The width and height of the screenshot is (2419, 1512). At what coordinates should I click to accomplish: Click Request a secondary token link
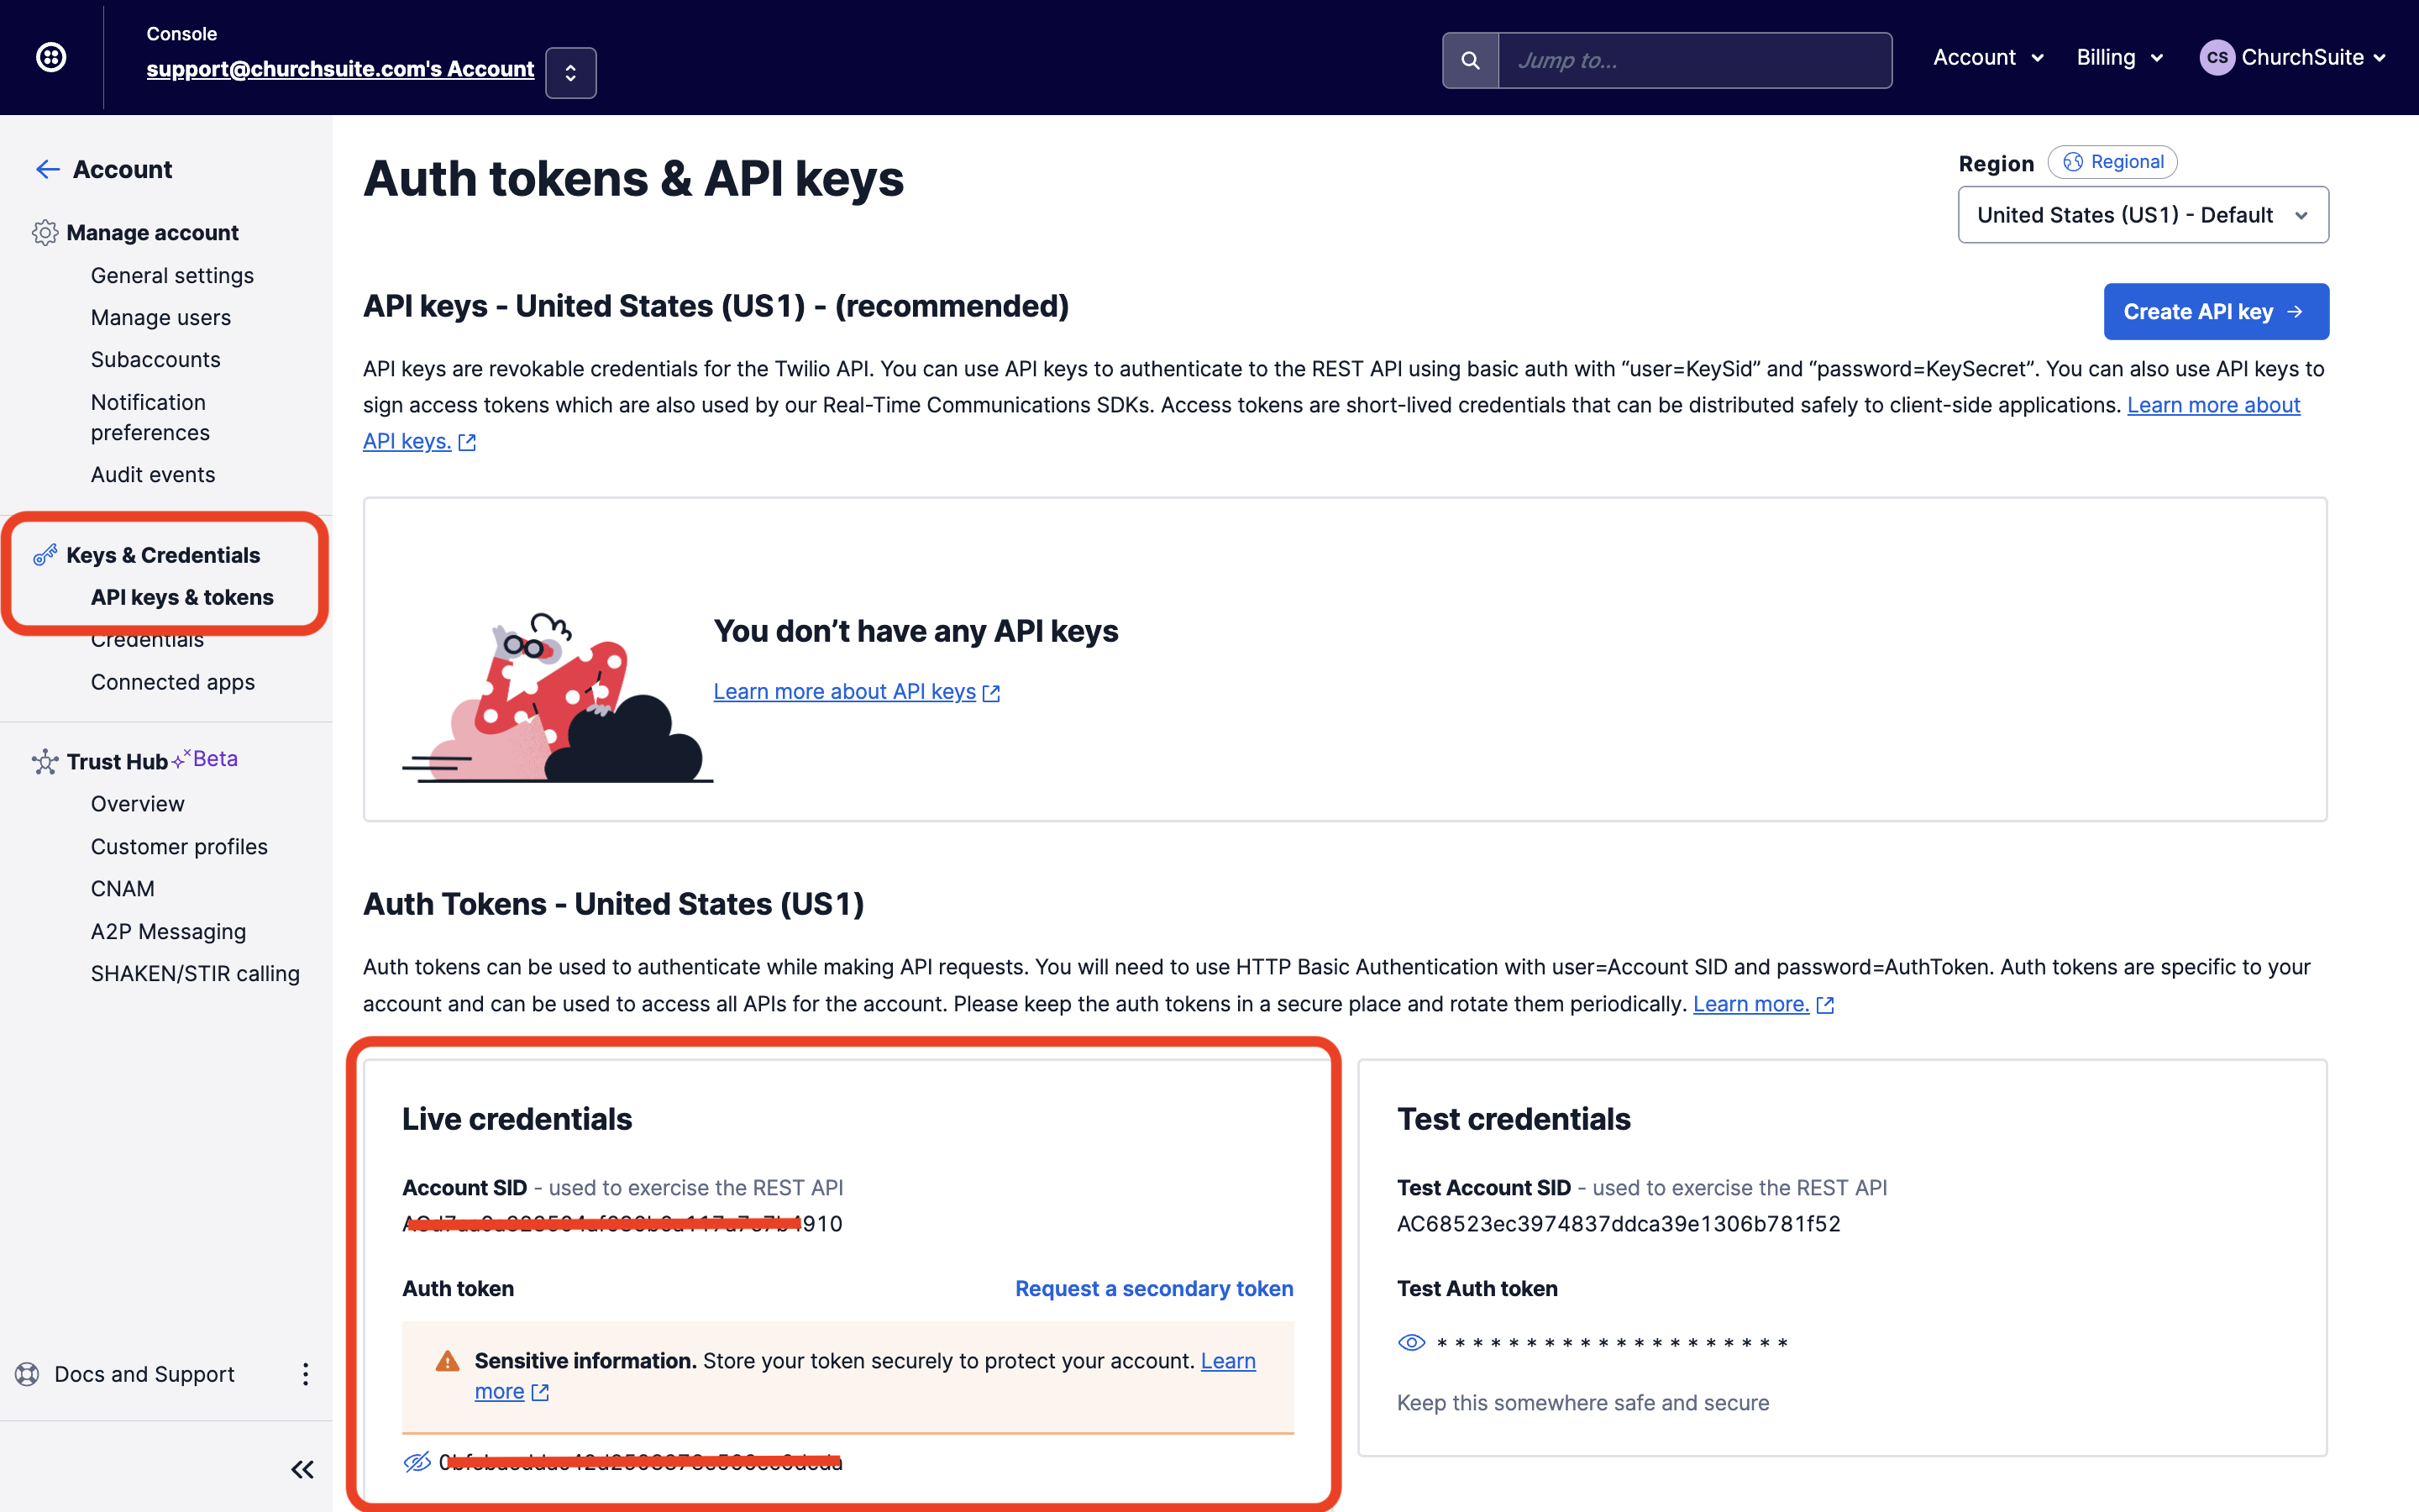pyautogui.click(x=1153, y=1288)
